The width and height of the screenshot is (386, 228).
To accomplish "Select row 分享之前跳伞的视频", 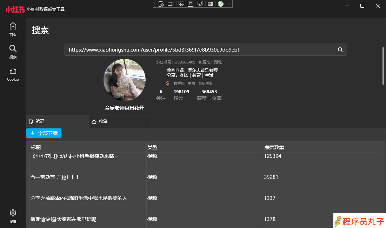I will click(205, 205).
